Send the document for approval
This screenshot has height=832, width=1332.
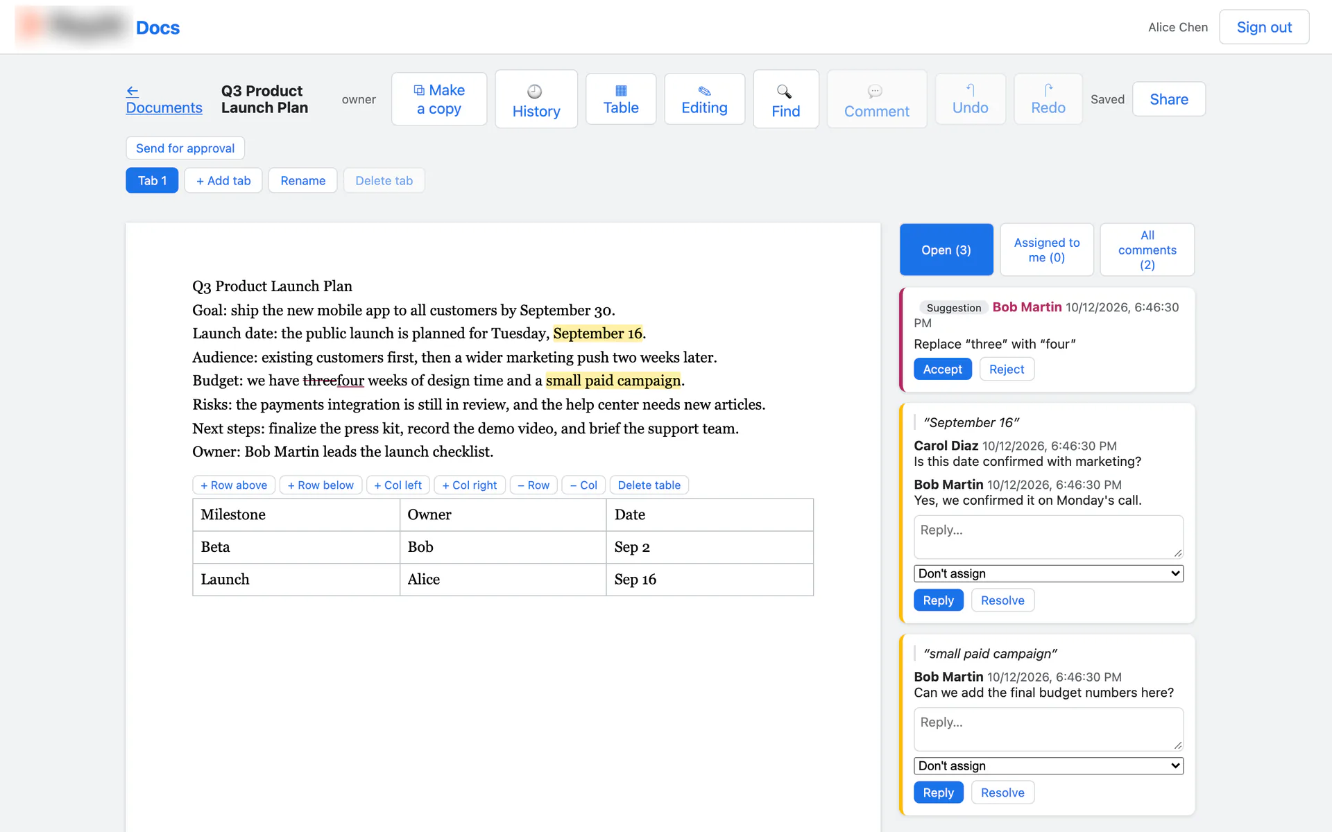[x=185, y=148]
